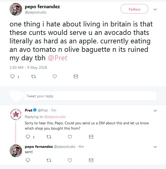Image resolution: width=166 pixels, height=169 pixels.
Task: Like the "sent!" reply tweet
Action: tap(70, 160)
